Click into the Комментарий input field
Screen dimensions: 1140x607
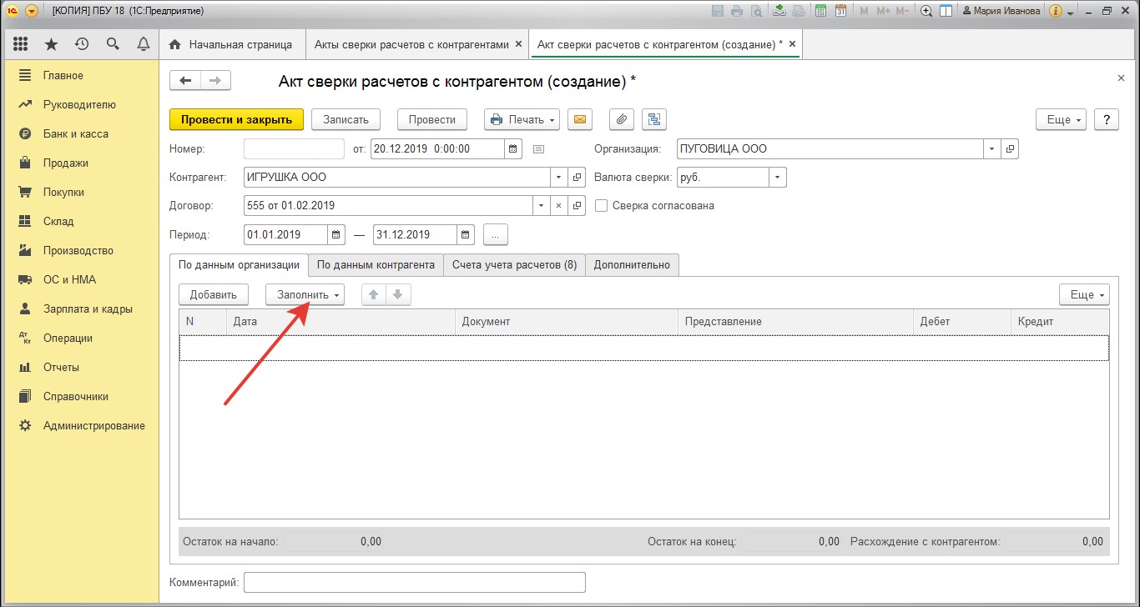(x=414, y=582)
